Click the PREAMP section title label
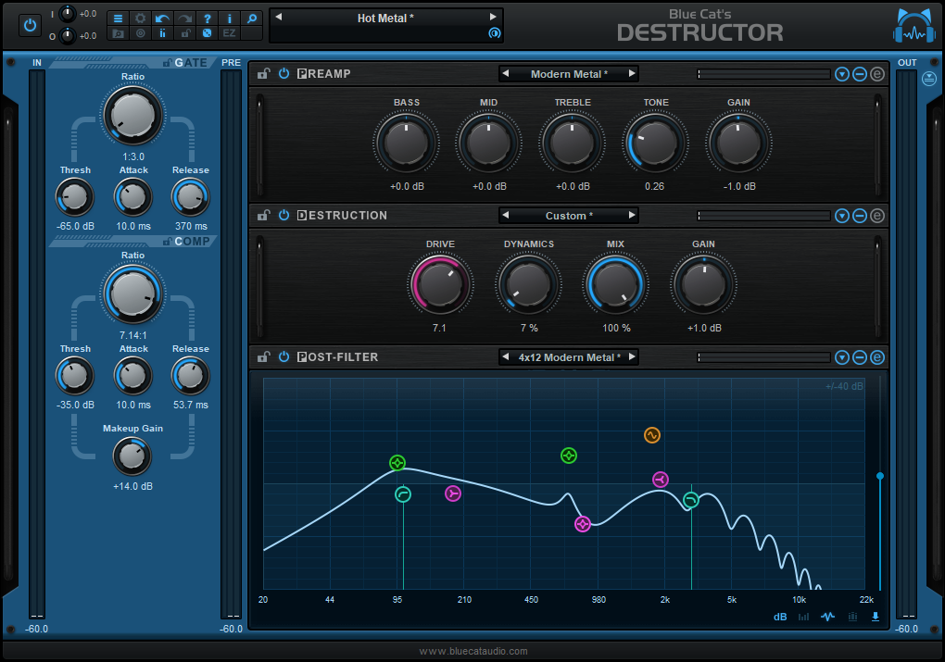The width and height of the screenshot is (945, 662). pyautogui.click(x=323, y=73)
